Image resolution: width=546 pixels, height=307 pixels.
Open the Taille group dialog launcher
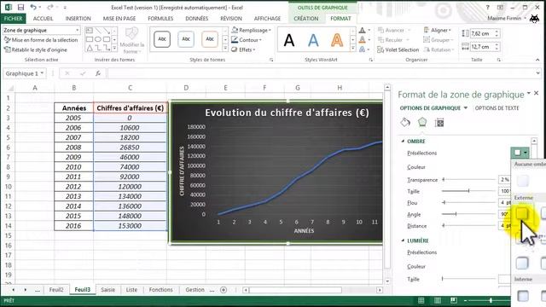tap(498, 60)
